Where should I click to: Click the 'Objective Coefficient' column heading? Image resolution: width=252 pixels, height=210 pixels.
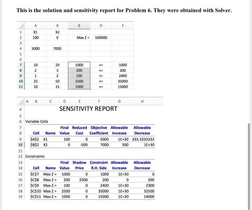click(99, 130)
